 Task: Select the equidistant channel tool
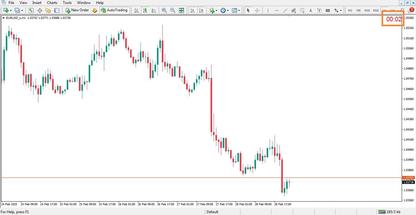(x=293, y=10)
